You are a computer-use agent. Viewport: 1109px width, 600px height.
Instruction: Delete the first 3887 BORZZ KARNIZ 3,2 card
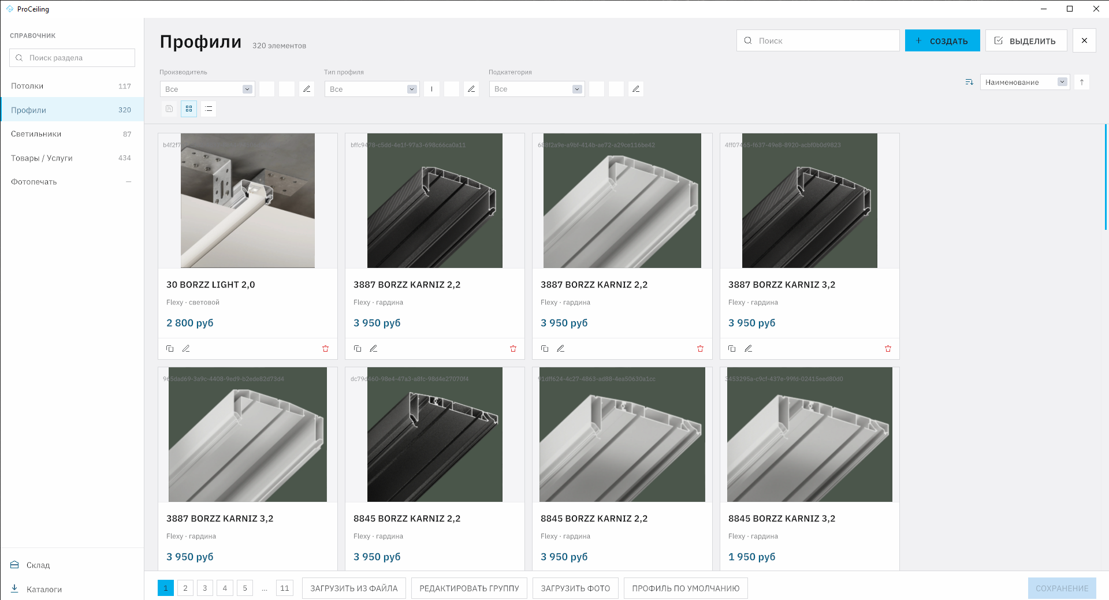click(x=888, y=349)
